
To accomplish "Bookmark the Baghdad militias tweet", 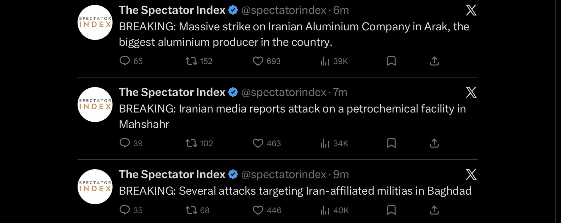I will [x=391, y=210].
